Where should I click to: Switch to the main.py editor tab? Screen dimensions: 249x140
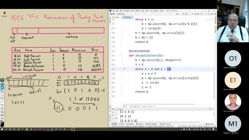(116, 17)
